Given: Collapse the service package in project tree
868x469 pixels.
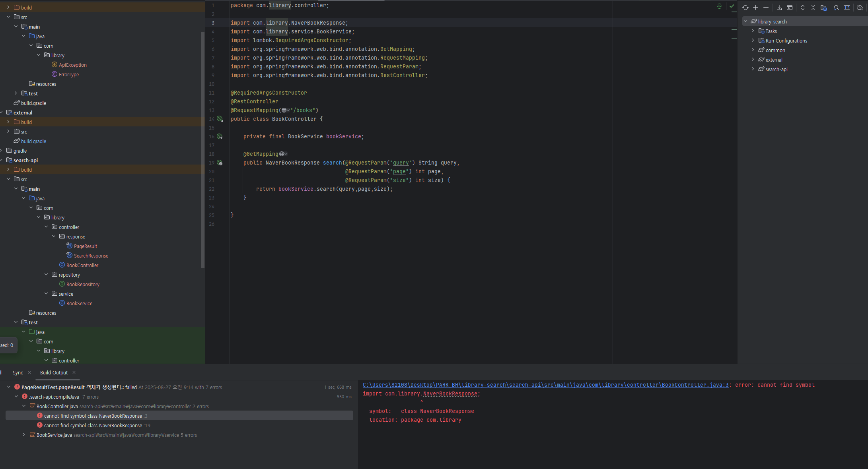Looking at the screenshot, I should [46, 294].
